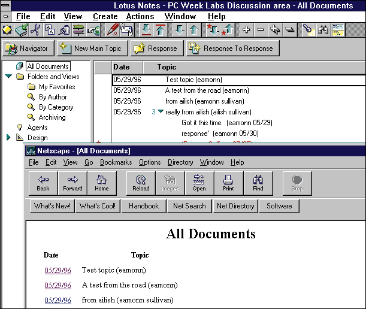The width and height of the screenshot is (366, 309).
Task: Click the Netscape Back button
Action: pyautogui.click(x=43, y=183)
